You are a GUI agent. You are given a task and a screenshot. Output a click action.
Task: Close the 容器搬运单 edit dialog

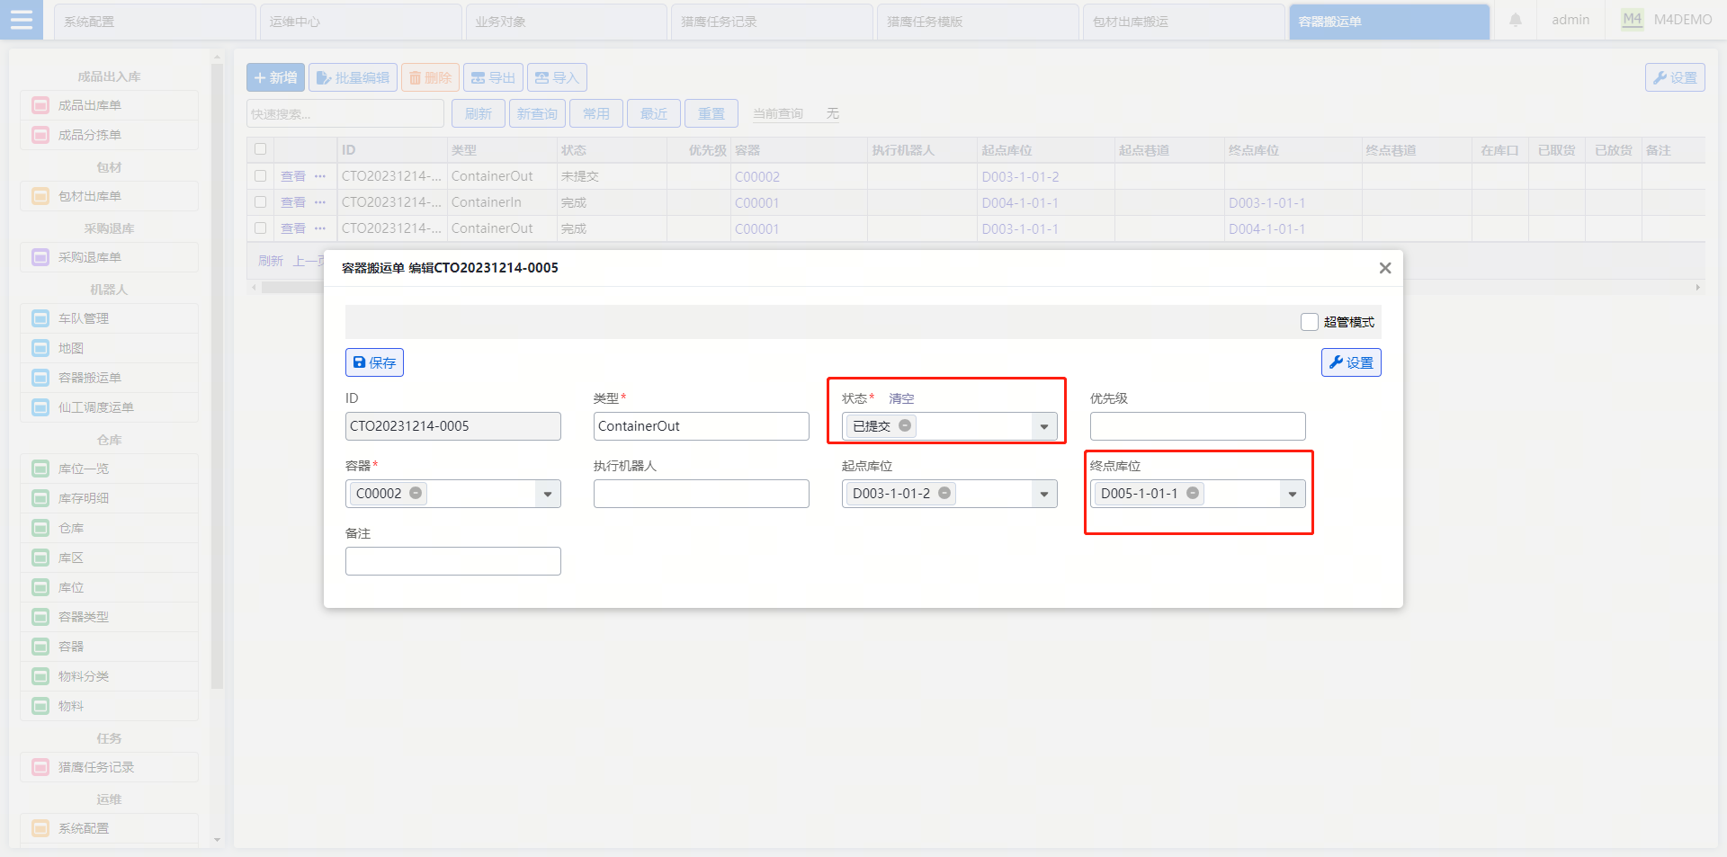(x=1385, y=268)
